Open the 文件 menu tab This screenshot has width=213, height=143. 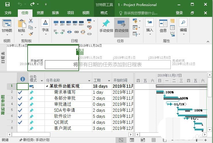pyautogui.click(x=8, y=13)
